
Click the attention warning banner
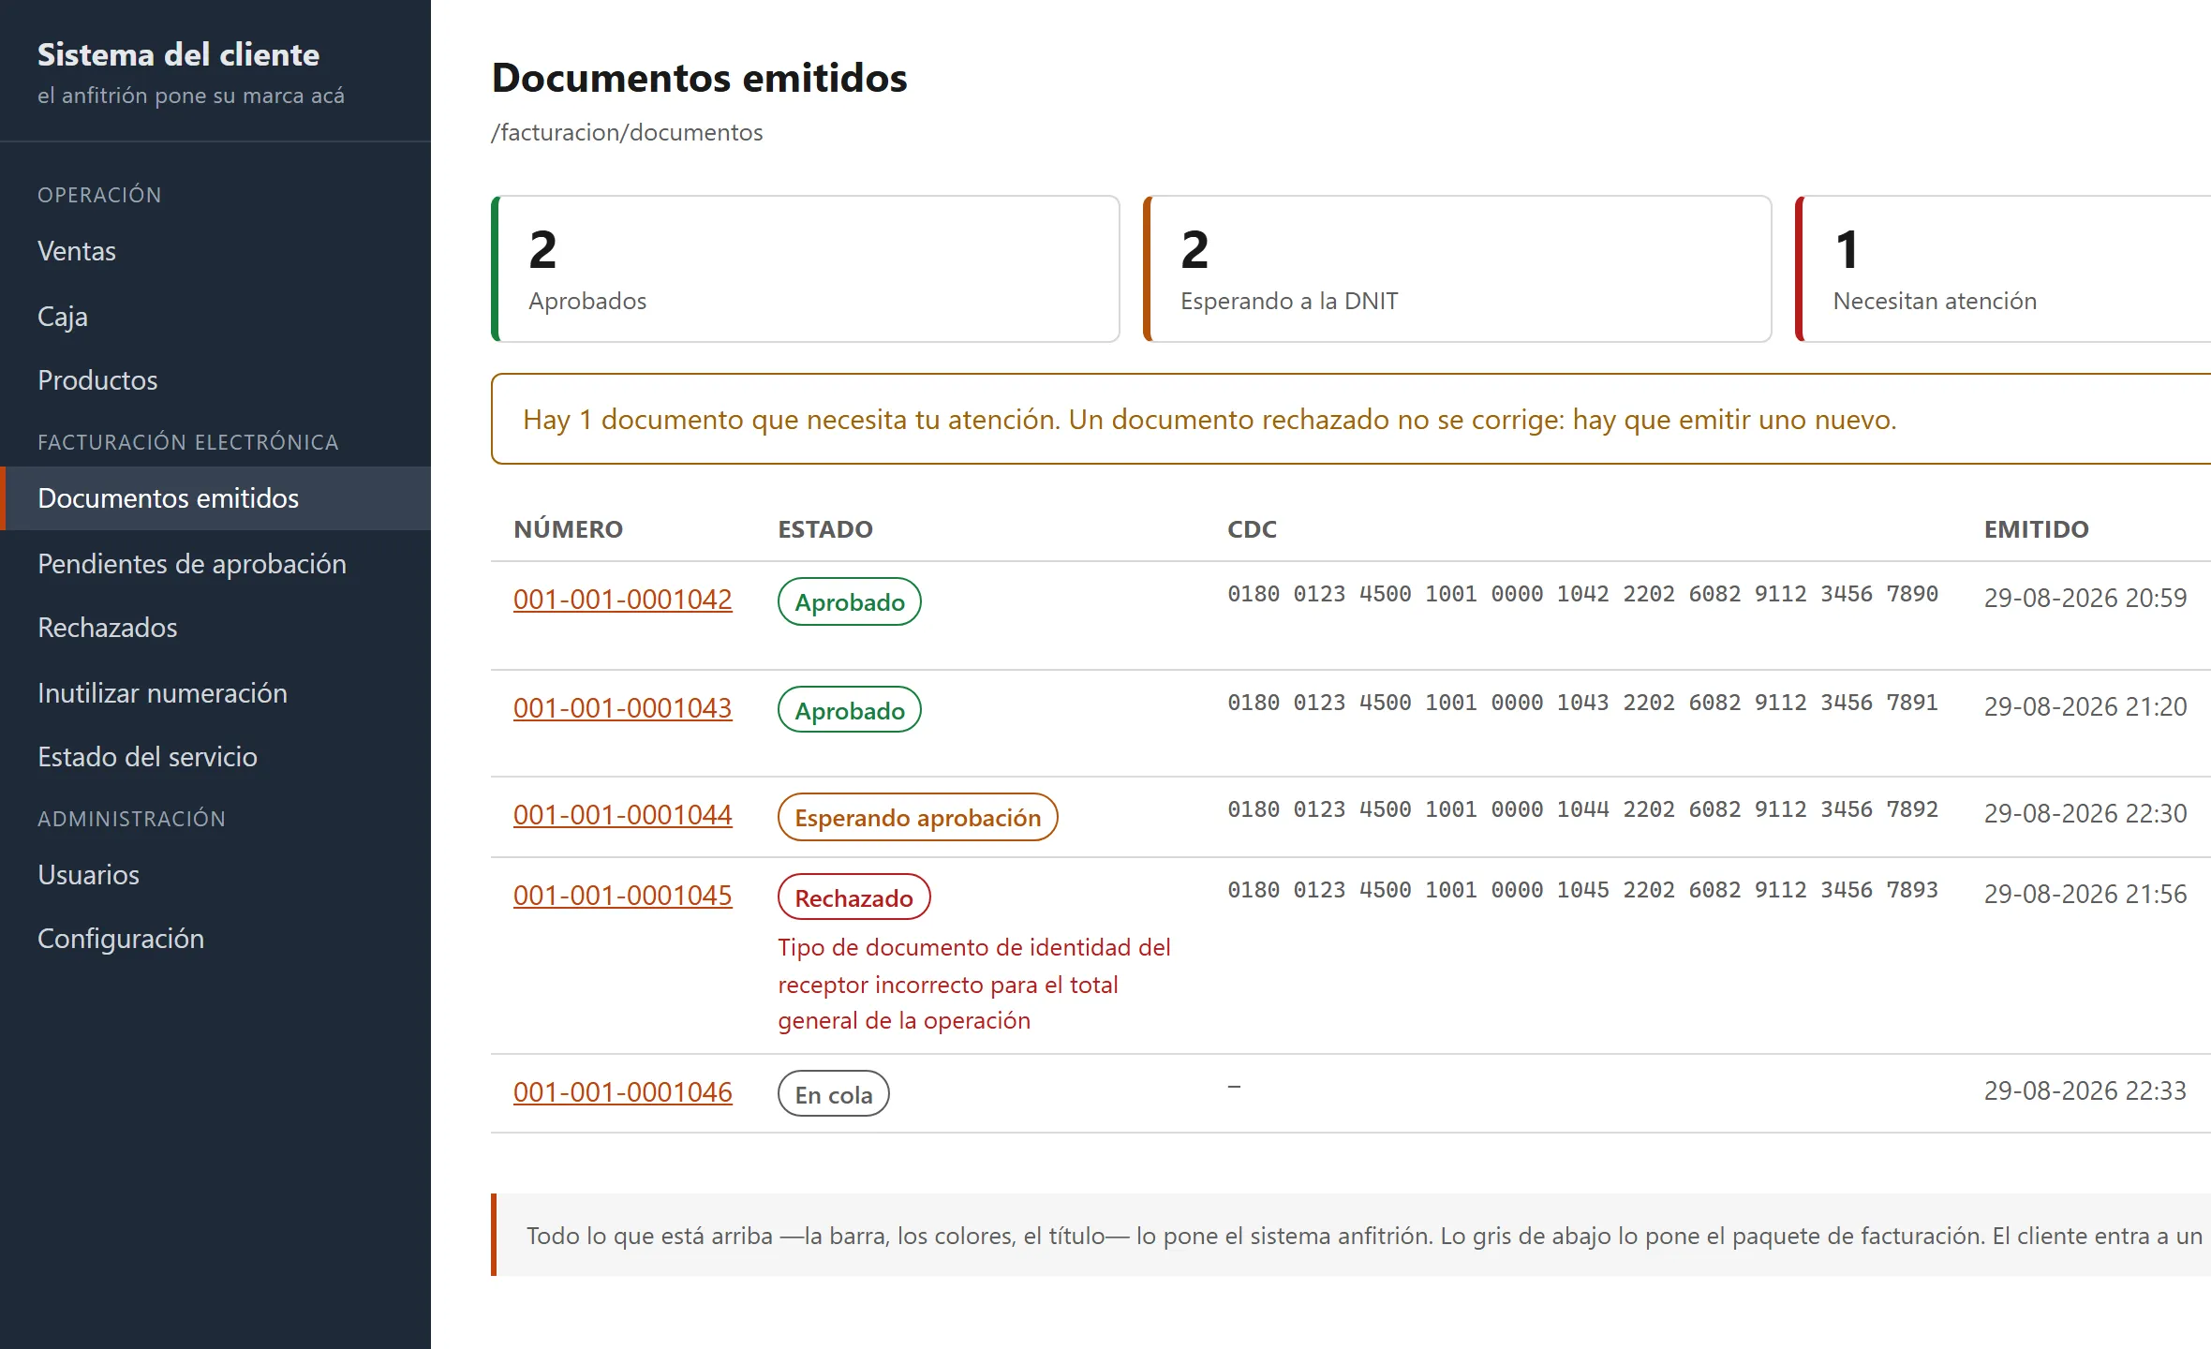(1351, 419)
